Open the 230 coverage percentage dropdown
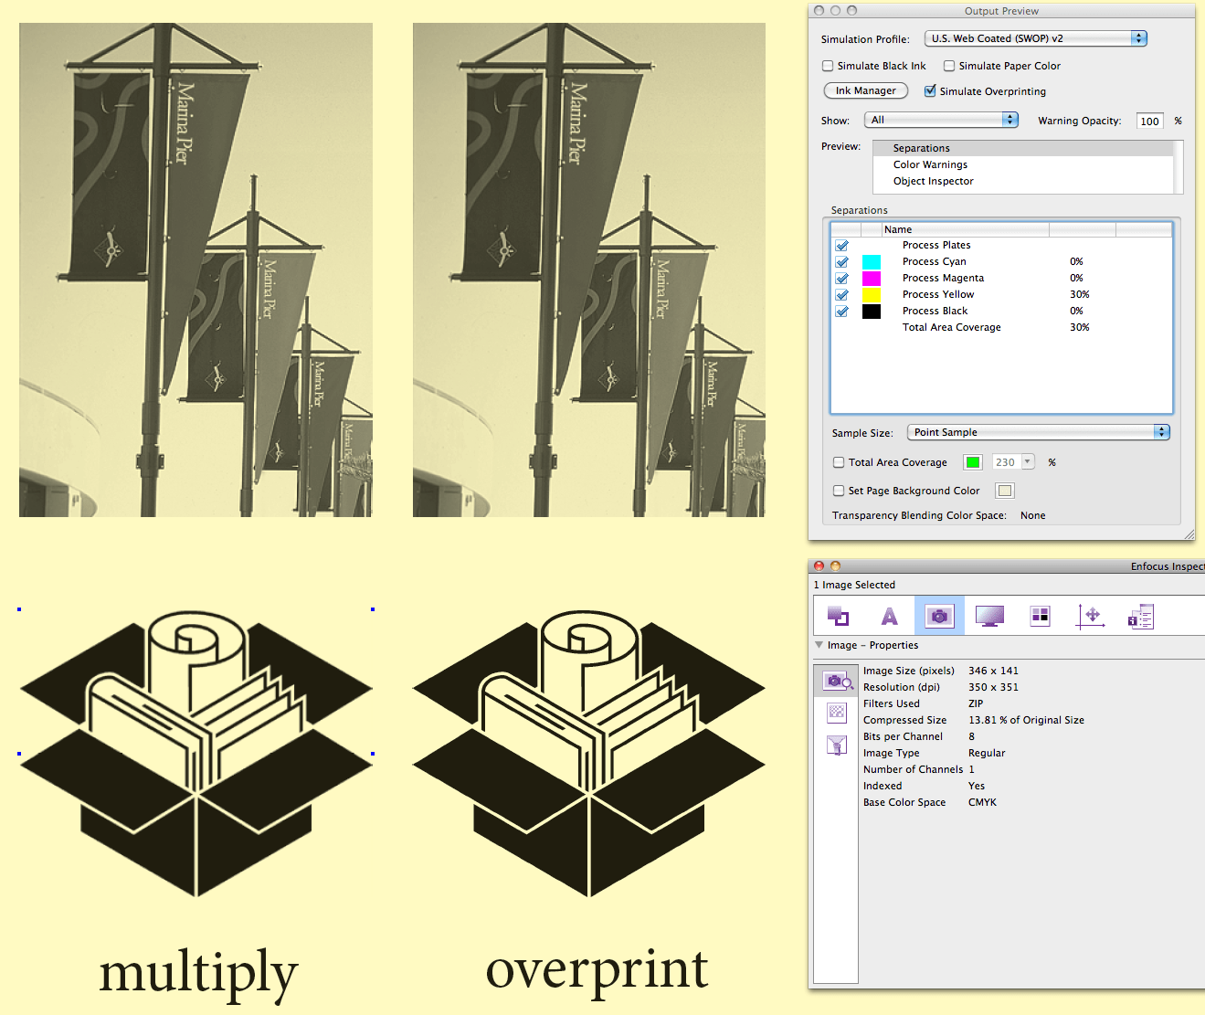Viewport: 1205px width, 1015px height. coord(1013,462)
